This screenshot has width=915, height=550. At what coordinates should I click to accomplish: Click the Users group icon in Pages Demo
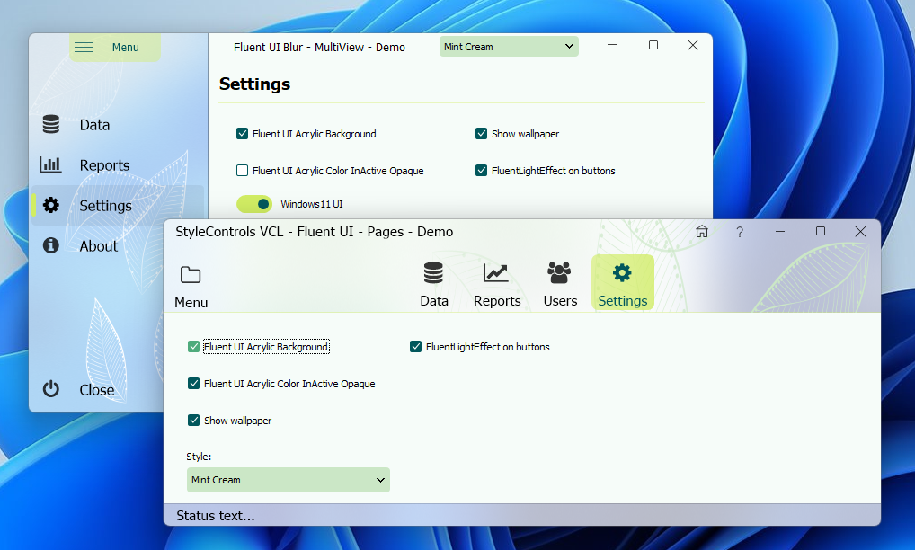tap(559, 272)
